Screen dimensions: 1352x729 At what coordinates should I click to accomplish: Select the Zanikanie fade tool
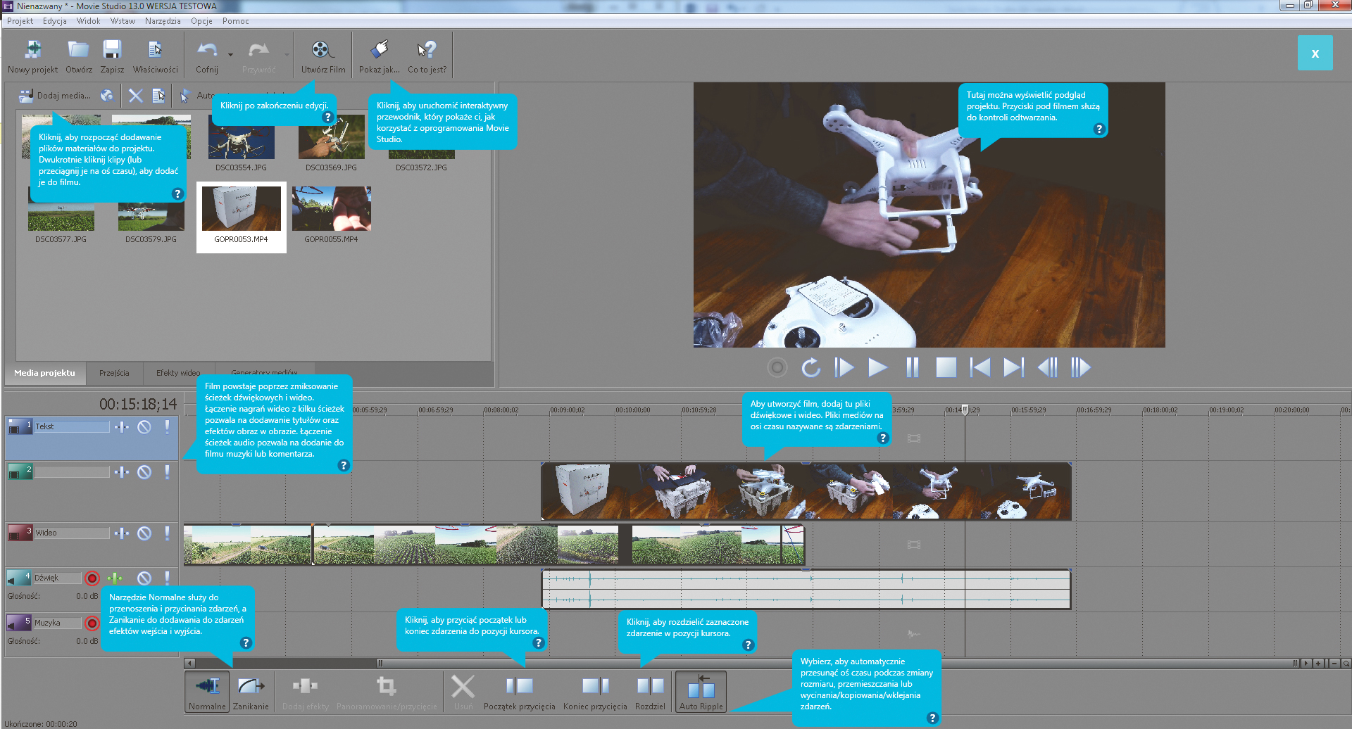point(251,691)
